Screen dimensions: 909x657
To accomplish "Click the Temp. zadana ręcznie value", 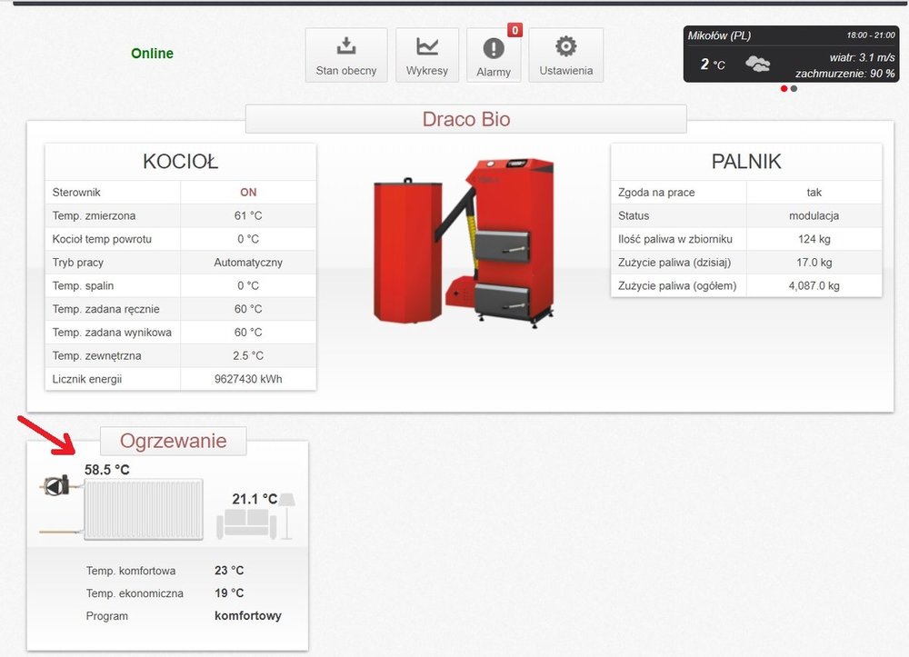I will coord(248,309).
